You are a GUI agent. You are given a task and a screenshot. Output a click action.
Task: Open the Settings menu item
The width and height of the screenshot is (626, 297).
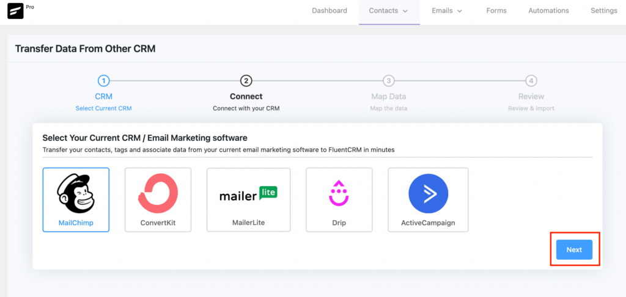[x=604, y=11]
